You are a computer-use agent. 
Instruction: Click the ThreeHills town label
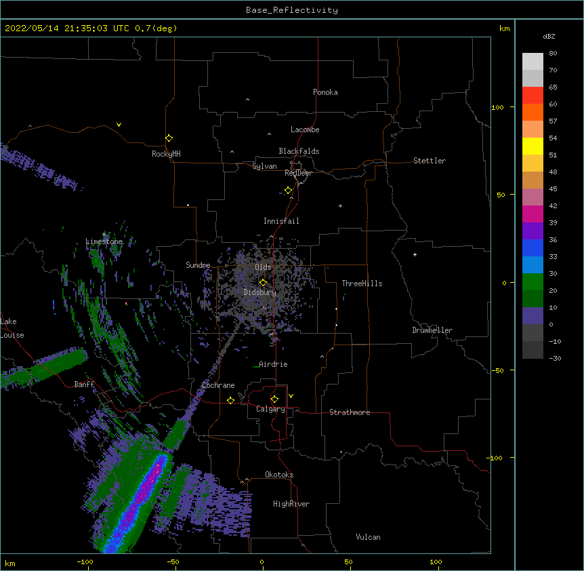coord(362,283)
